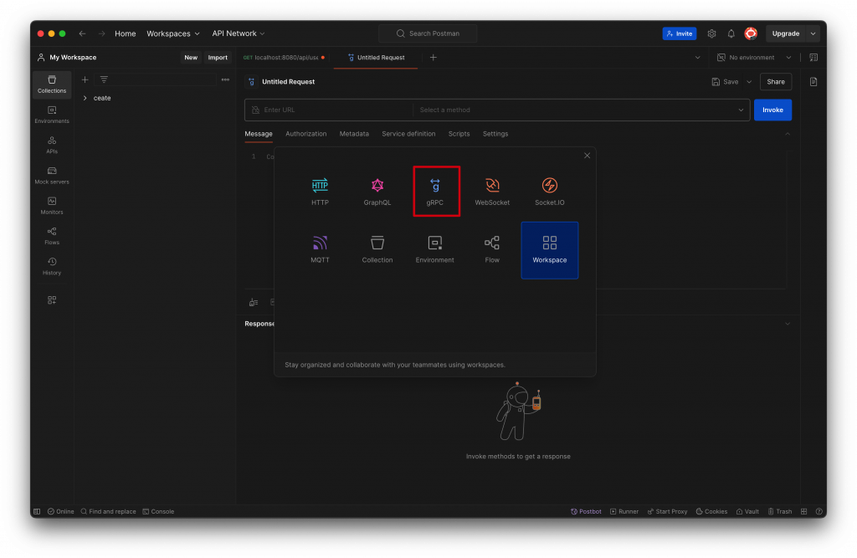The width and height of the screenshot is (857, 558).
Task: Click the documentation icon in right sidebar
Action: [813, 82]
